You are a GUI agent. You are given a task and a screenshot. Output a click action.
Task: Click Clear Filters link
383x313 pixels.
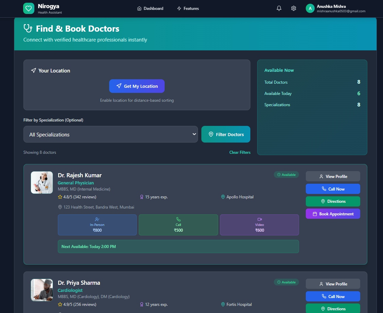click(240, 152)
